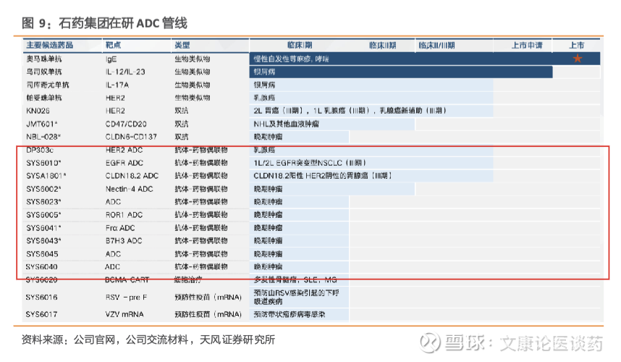Click the SYS6017 candidate cell
This screenshot has height=362, width=621.
pyautogui.click(x=41, y=314)
